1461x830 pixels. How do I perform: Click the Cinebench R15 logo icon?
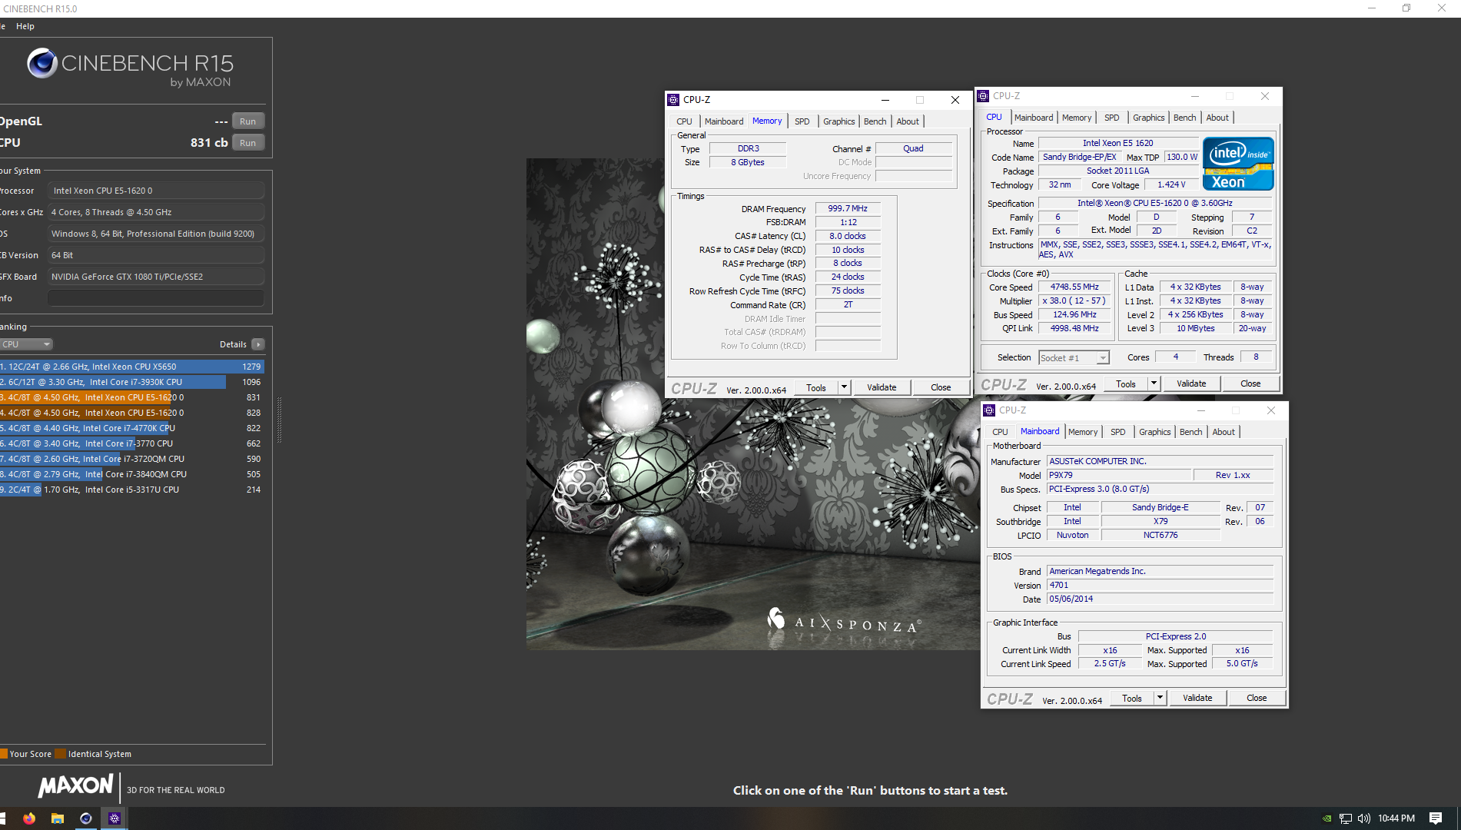(x=42, y=63)
